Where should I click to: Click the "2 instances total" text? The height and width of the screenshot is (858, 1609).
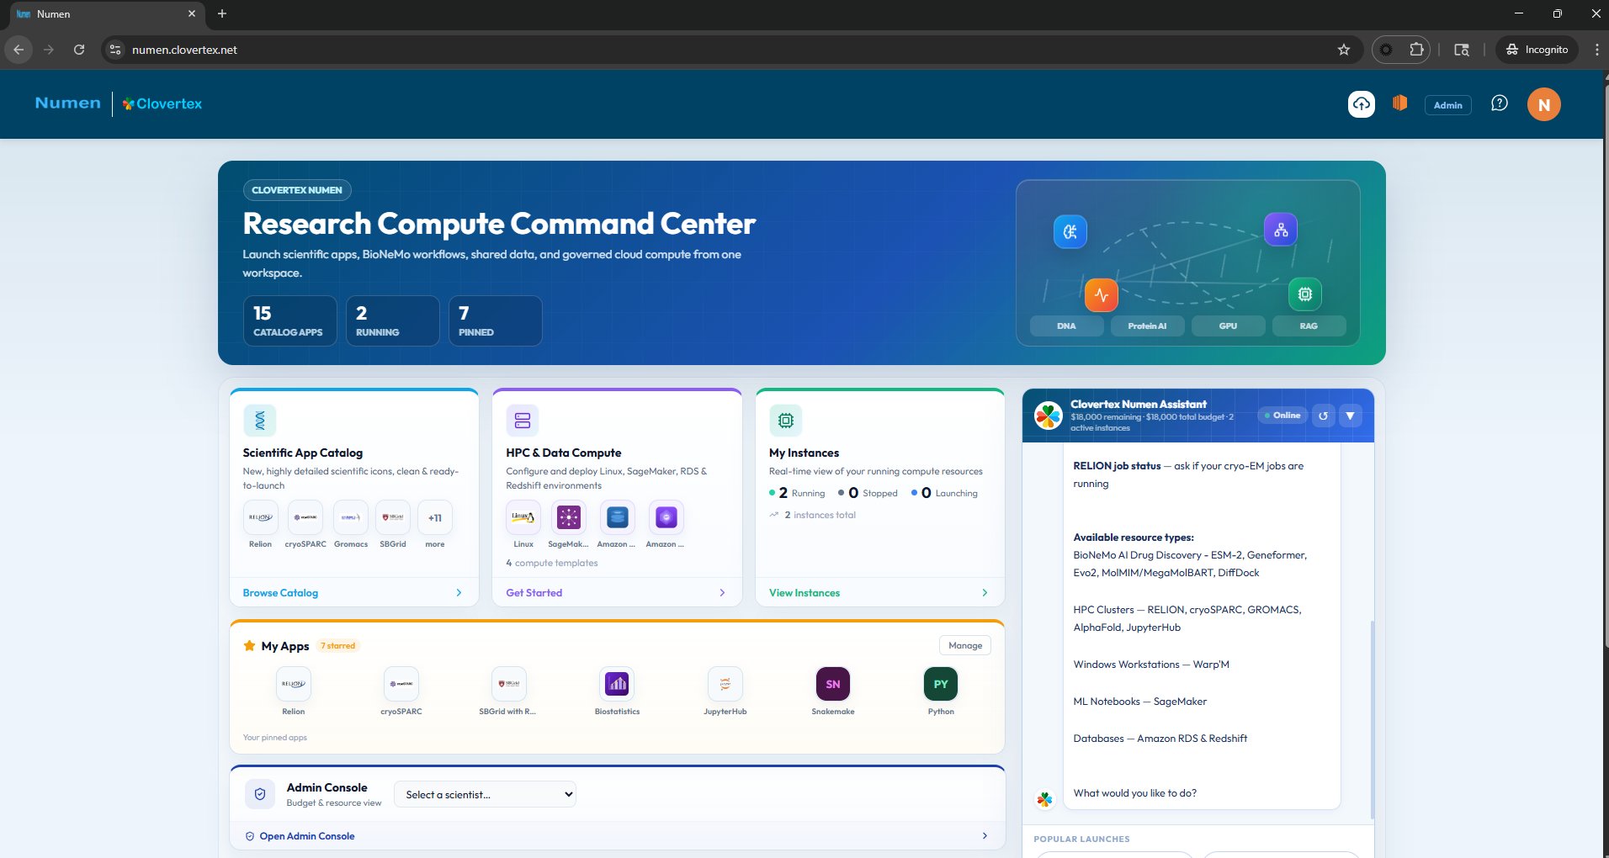[x=820, y=515]
